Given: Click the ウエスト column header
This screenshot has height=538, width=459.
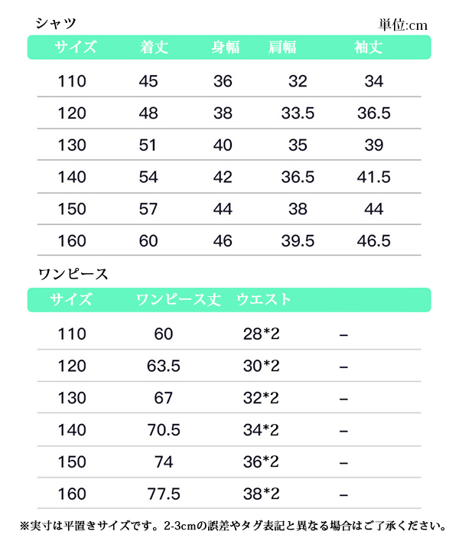Looking at the screenshot, I should 264,299.
